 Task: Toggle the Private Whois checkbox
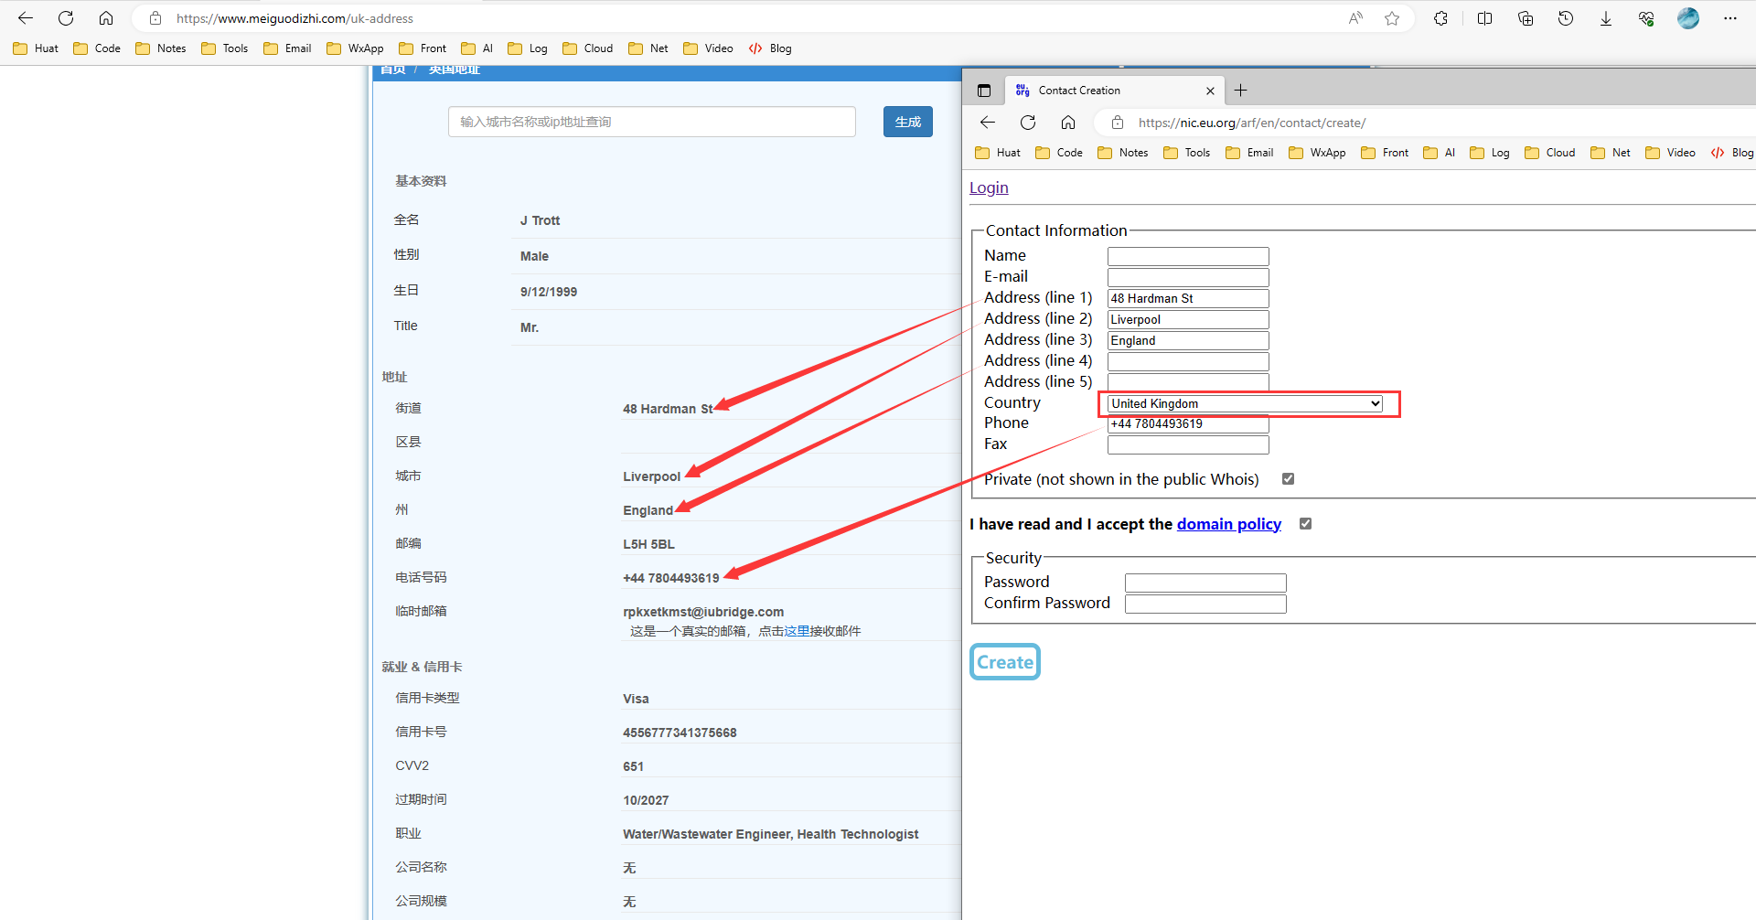click(1288, 479)
